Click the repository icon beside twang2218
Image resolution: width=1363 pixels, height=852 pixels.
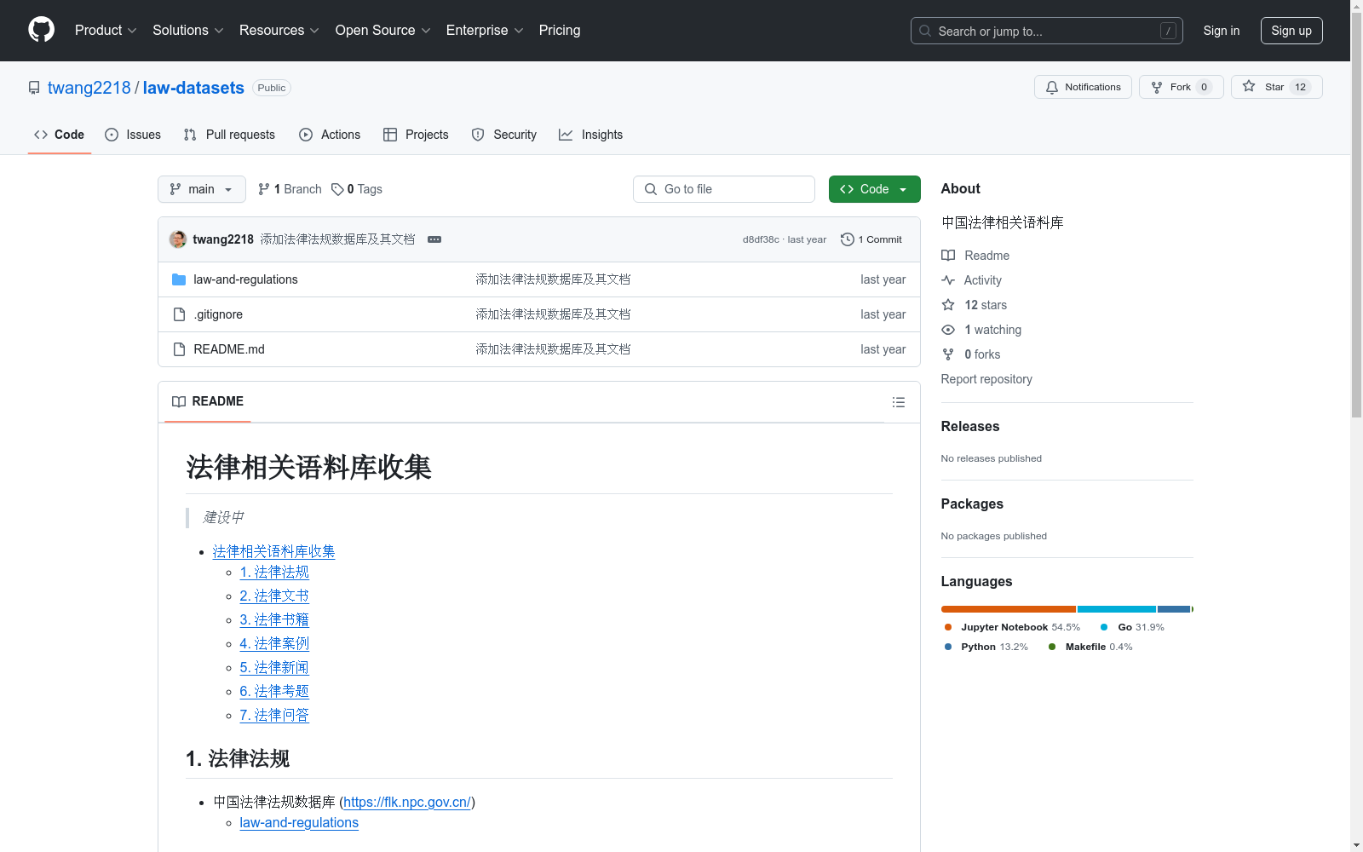point(34,88)
